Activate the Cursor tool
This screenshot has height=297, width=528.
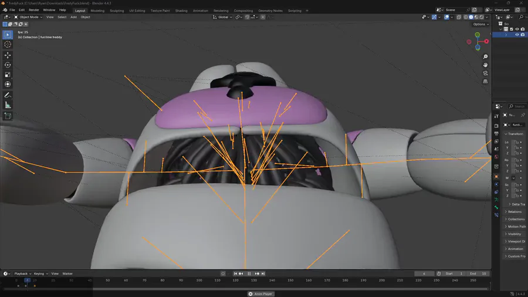point(8,45)
